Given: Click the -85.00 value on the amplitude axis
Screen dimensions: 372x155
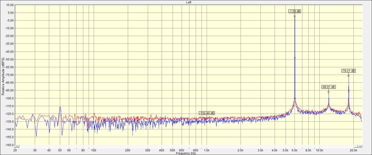Looking at the screenshot, I should [x=9, y=83].
